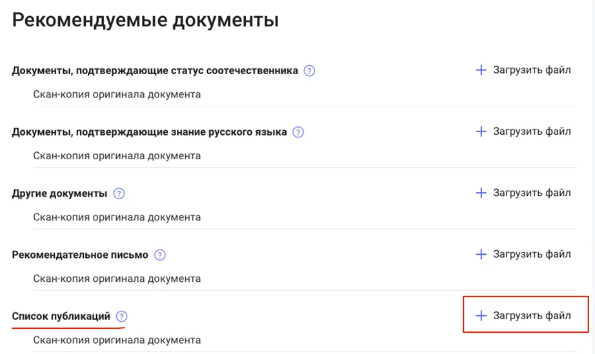Select the Рекомендуемые документы heading
Screen dimensions: 595x354
[x=145, y=20]
